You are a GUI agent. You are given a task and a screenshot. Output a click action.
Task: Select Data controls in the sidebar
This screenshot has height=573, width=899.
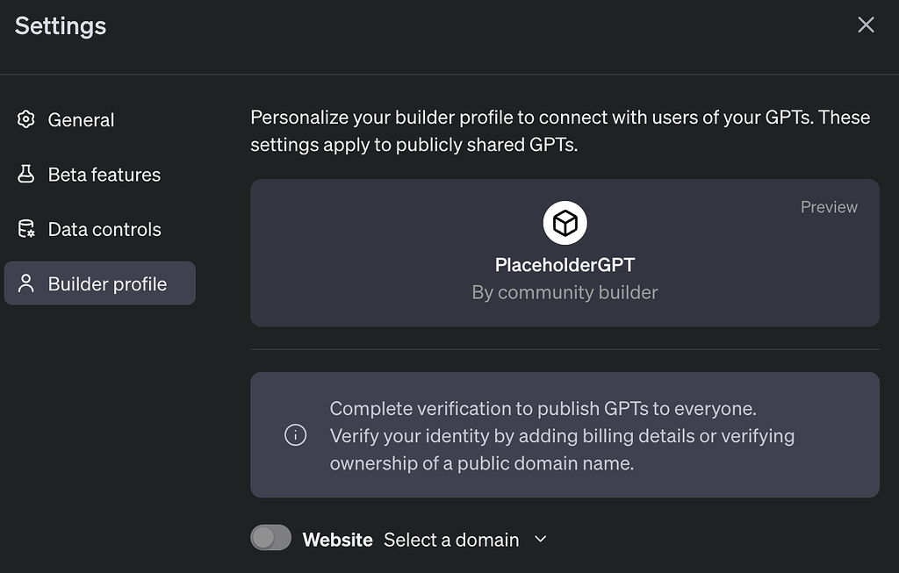tap(104, 229)
